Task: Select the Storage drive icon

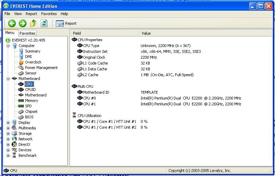Action: click(14, 133)
